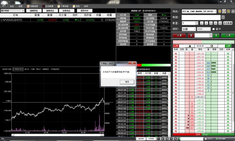Click the yellow key icon in order panel
Viewport: 235px width, 141px height.
pyautogui.click(x=228, y=11)
